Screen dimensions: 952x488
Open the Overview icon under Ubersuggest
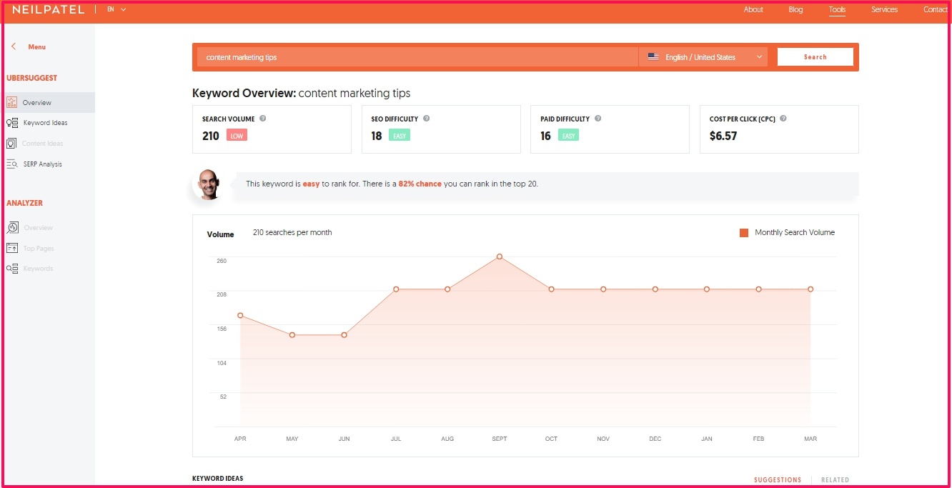coord(11,102)
